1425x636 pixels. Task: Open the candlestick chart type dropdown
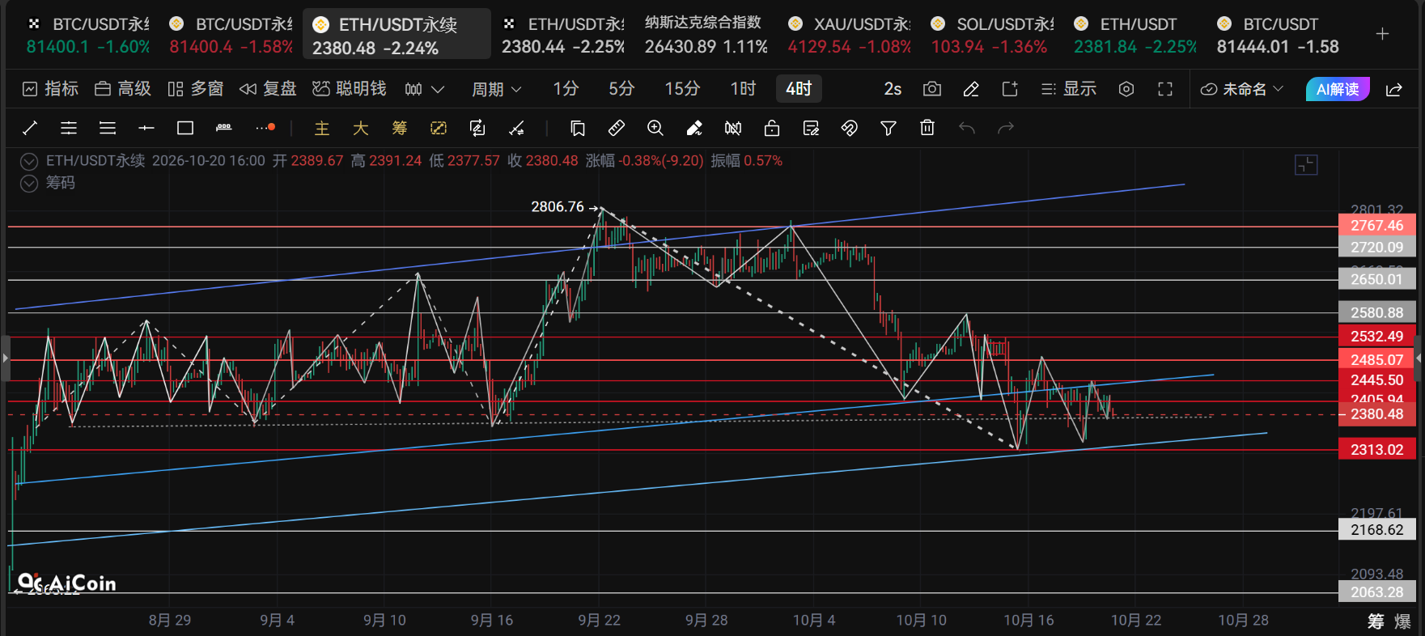(425, 89)
